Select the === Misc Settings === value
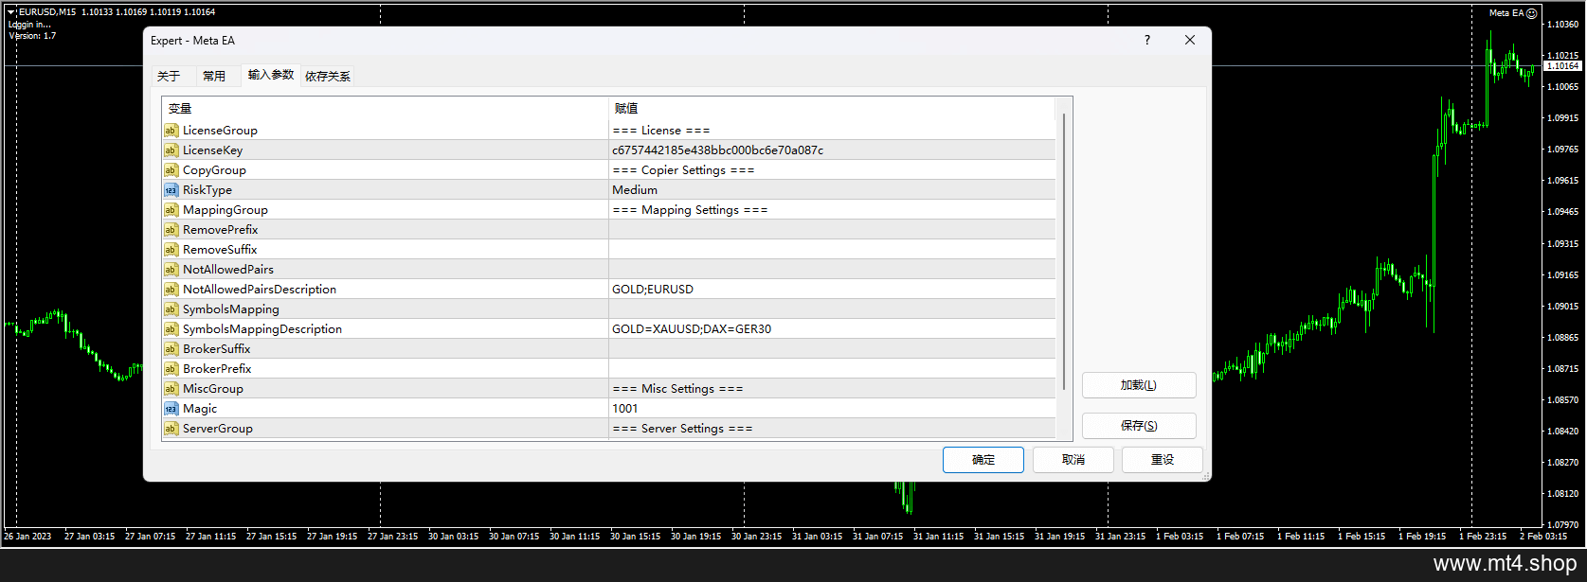This screenshot has height=582, width=1587. tap(832, 389)
